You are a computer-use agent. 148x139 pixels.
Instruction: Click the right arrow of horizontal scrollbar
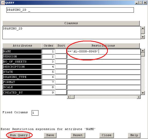(139, 97)
